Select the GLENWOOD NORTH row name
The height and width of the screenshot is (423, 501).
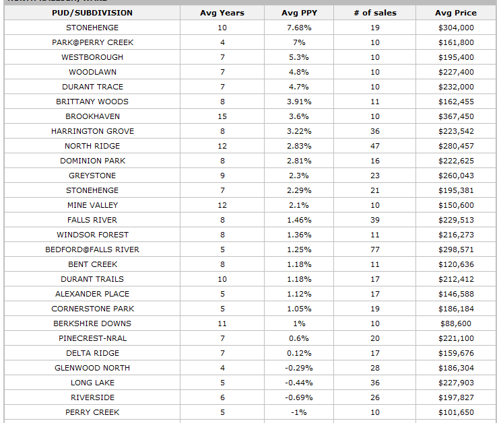click(x=92, y=368)
